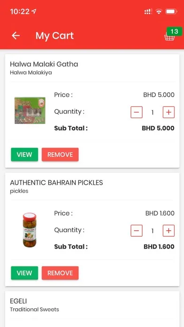Viewport: 184px width, 327px height.
Task: Tap the cellular signal bars icon
Action: click(x=148, y=12)
